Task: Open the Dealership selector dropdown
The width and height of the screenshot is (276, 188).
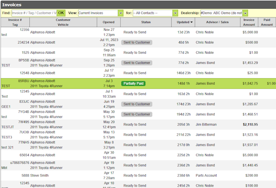Action: tap(224, 13)
